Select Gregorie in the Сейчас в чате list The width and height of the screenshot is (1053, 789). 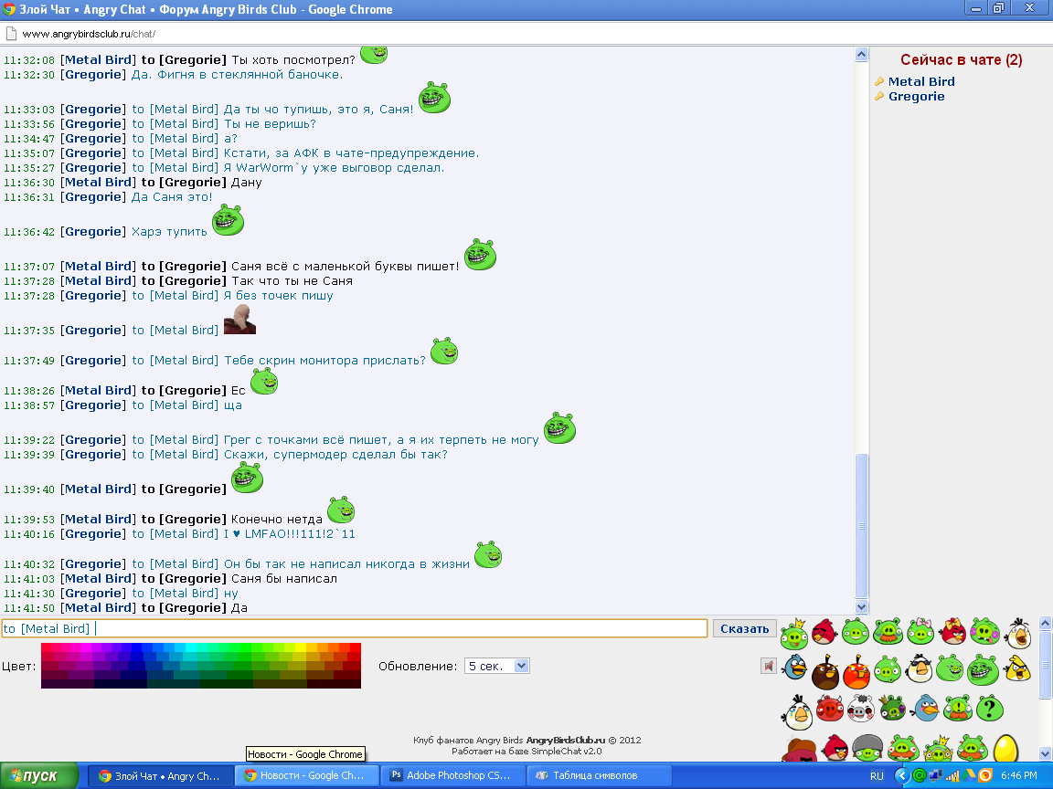click(x=917, y=97)
